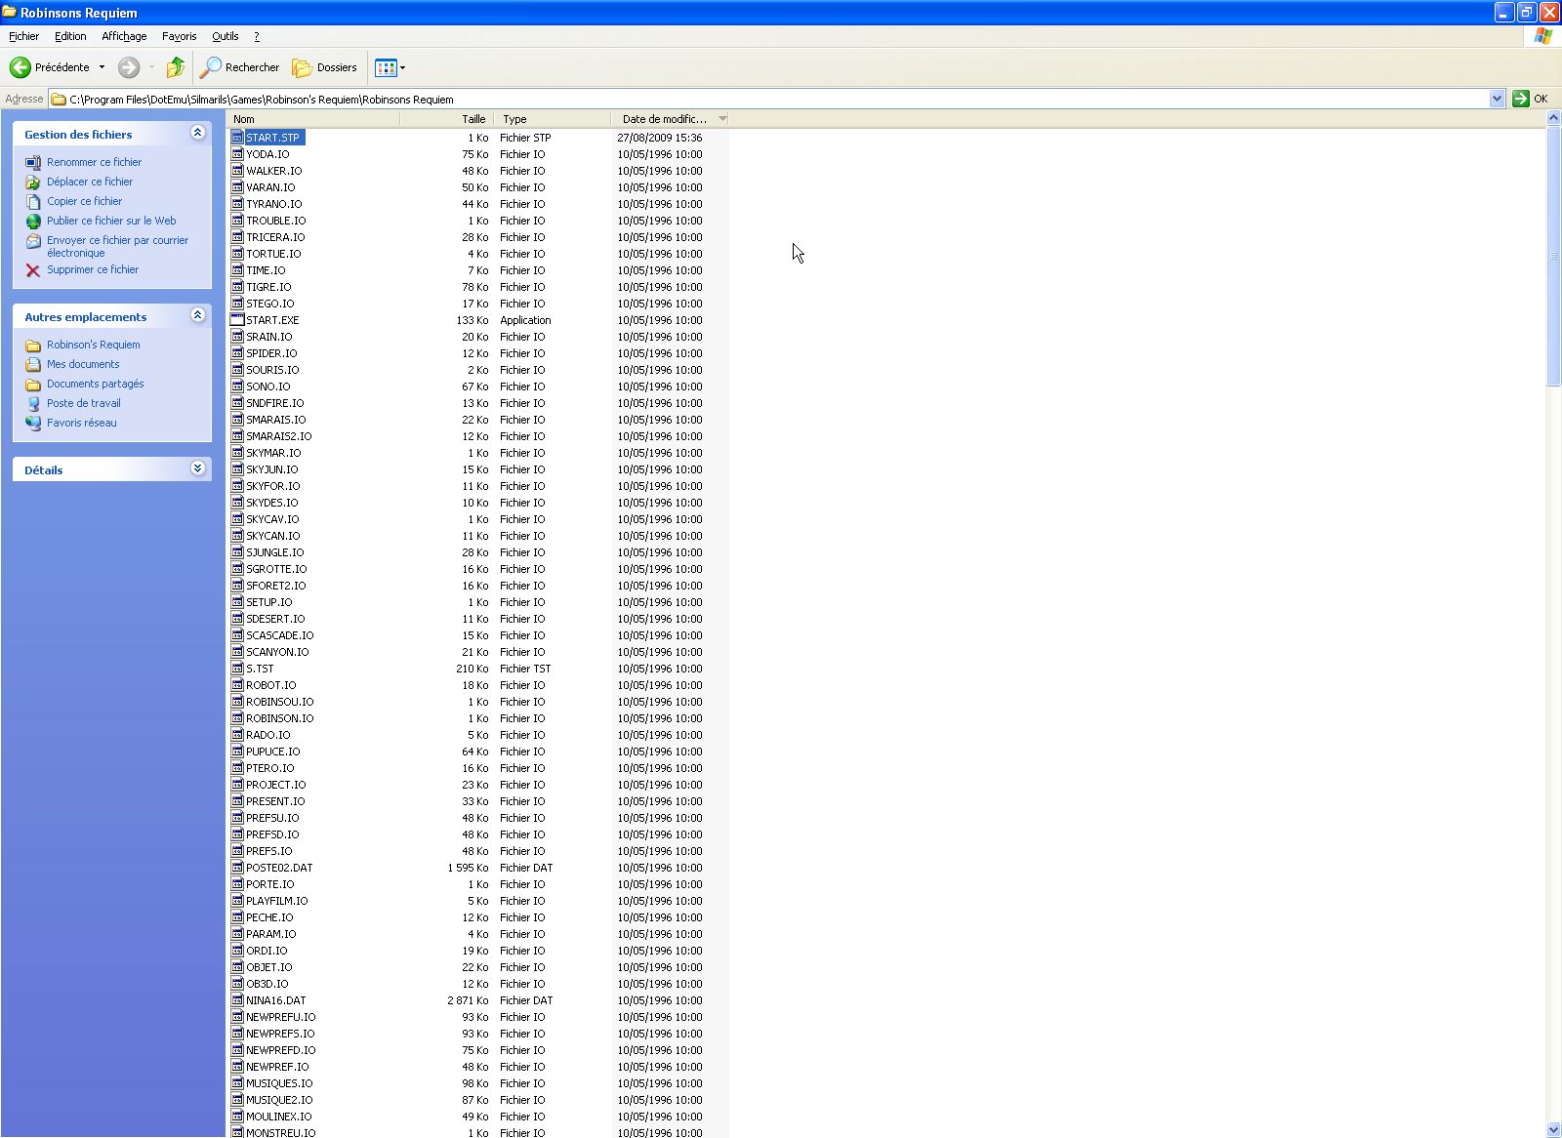
Task: Click the YODA.IO file icon
Action: click(x=237, y=154)
